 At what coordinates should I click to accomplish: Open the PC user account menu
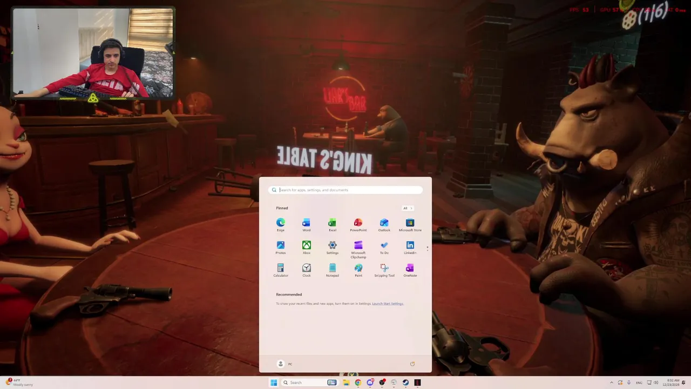point(284,364)
